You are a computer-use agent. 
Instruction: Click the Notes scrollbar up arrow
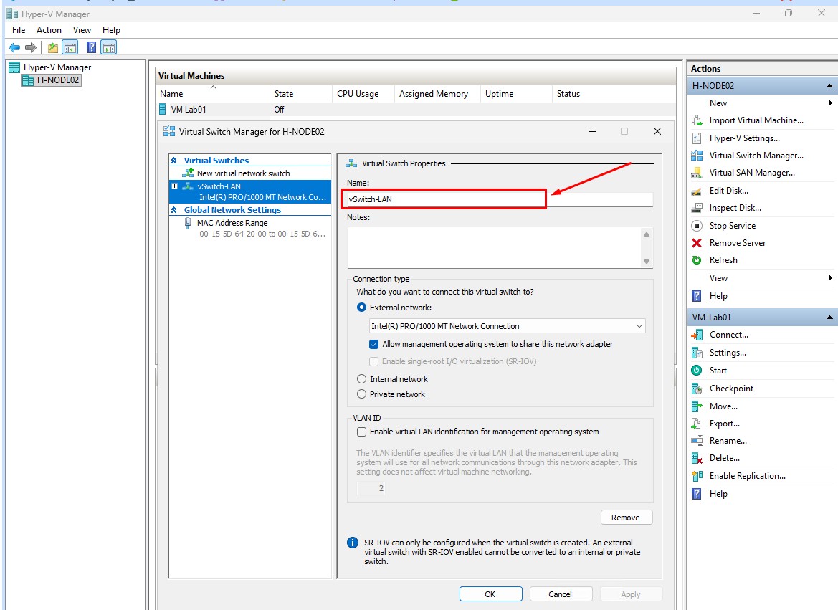(x=646, y=234)
